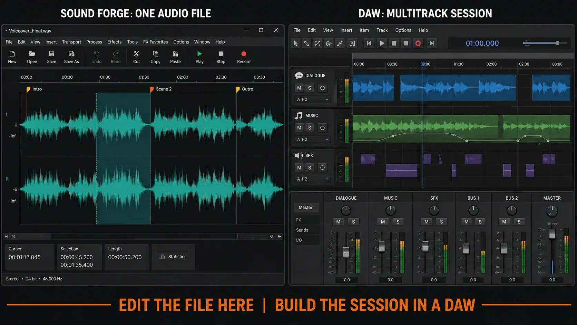Click the DAW transport red record button
The width and height of the screenshot is (577, 325).
pyautogui.click(x=418, y=43)
